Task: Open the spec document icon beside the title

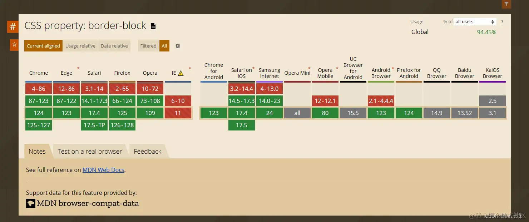Action: [x=153, y=26]
